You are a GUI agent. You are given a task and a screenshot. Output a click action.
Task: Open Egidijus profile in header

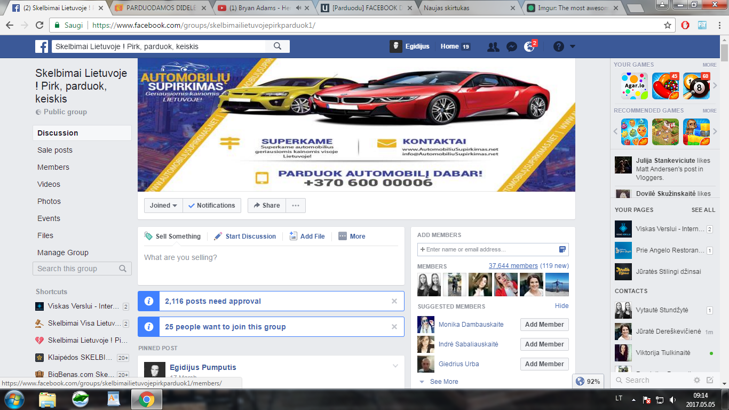click(x=410, y=46)
